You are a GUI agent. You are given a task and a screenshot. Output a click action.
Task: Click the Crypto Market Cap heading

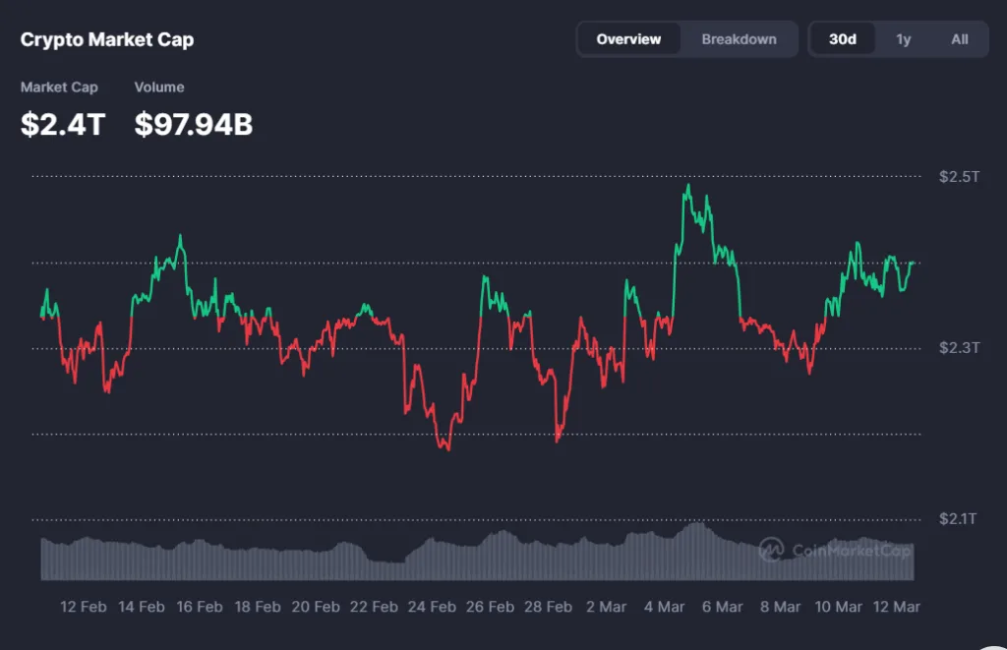[x=107, y=39]
